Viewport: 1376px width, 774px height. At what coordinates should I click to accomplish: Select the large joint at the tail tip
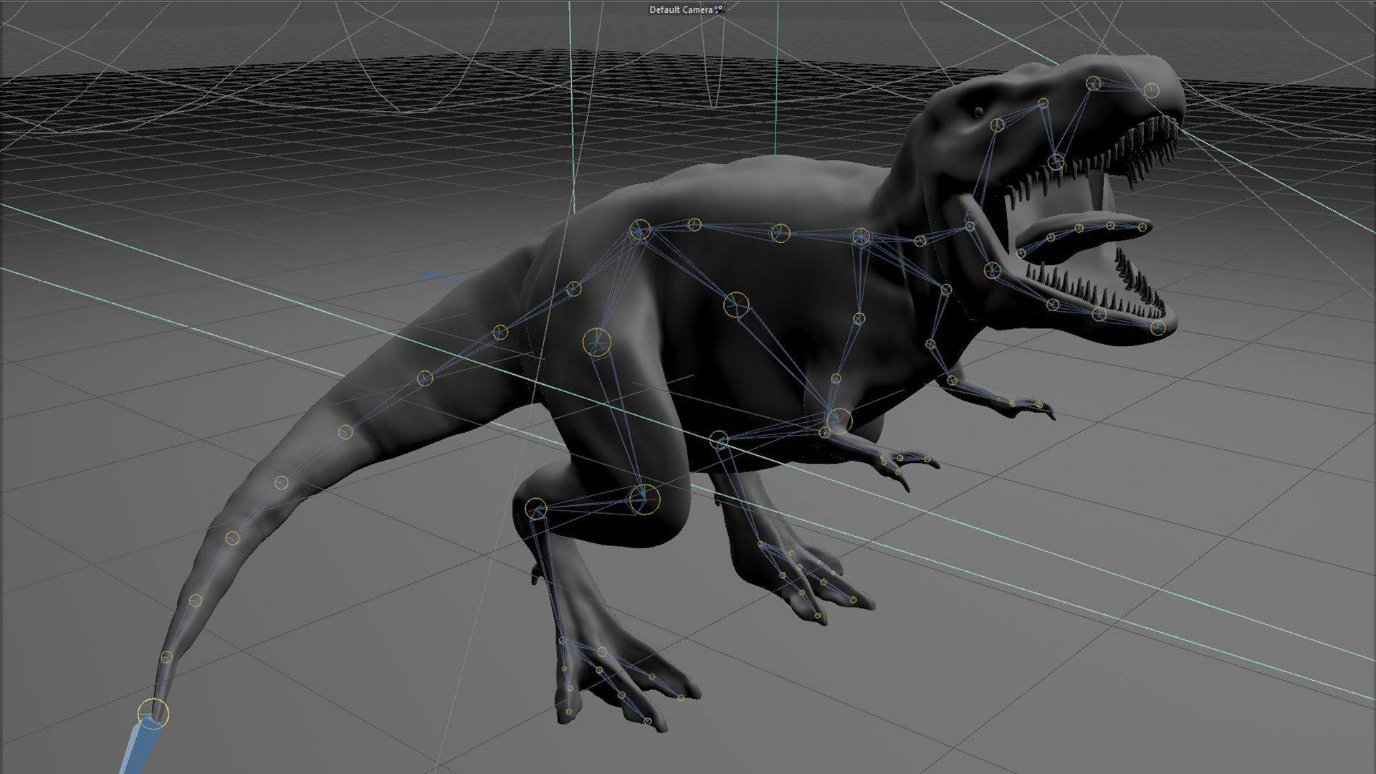tap(153, 714)
